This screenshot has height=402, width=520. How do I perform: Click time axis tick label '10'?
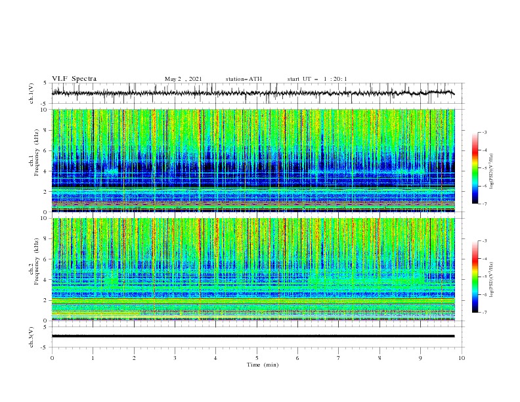462,358
